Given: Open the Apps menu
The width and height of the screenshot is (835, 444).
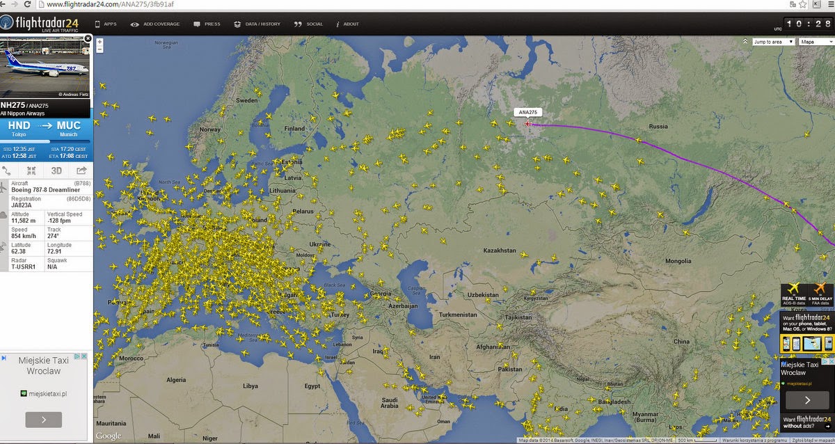Looking at the screenshot, I should (x=106, y=24).
